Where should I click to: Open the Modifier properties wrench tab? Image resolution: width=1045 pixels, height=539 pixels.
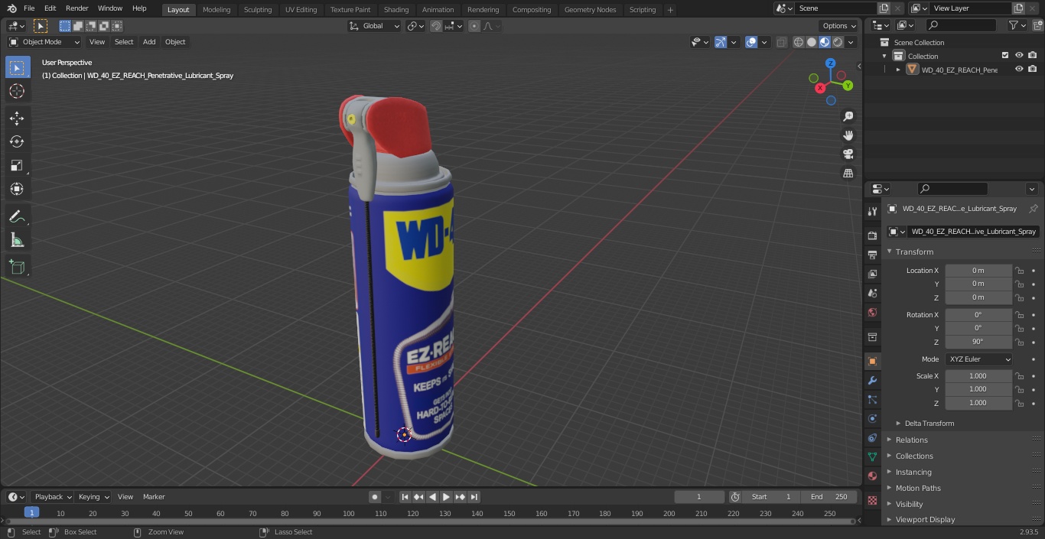pyautogui.click(x=872, y=380)
